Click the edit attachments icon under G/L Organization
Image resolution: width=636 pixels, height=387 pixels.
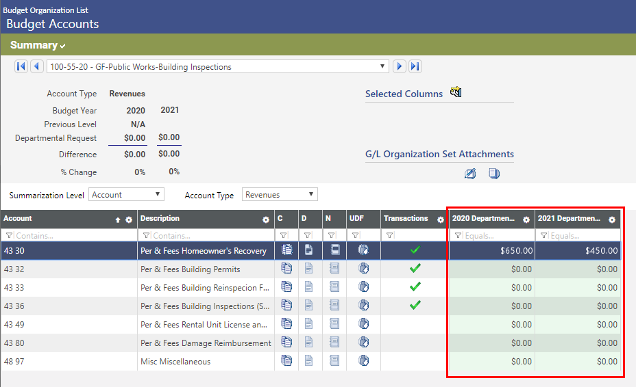coord(470,174)
